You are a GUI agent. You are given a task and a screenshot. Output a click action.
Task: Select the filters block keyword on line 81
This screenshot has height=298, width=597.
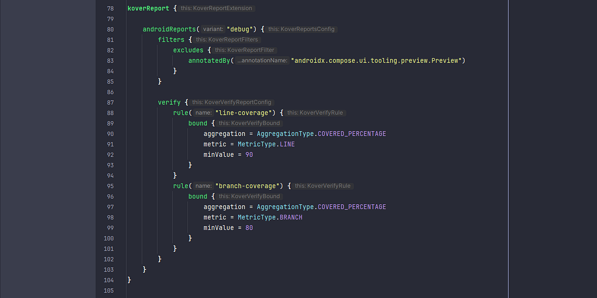coord(171,39)
